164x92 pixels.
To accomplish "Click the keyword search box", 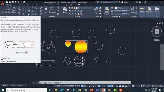I will click(107, 2).
